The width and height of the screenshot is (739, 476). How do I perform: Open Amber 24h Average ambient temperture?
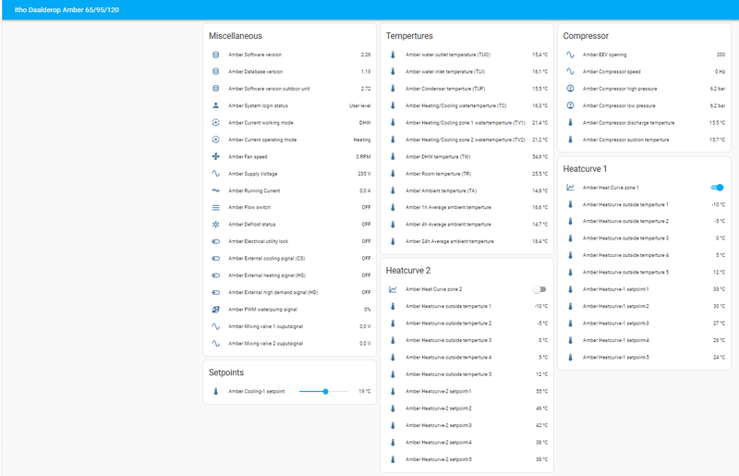[x=467, y=241]
